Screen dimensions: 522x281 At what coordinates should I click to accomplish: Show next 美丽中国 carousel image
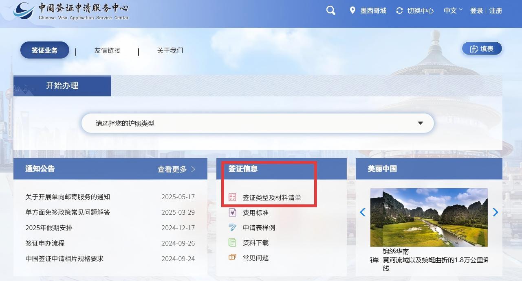(495, 212)
